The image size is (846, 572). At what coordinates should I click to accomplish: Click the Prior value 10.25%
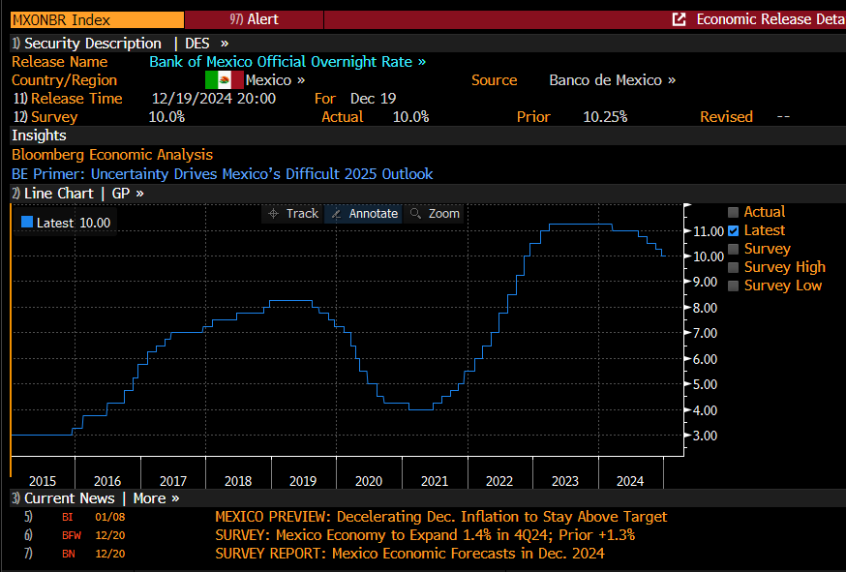(x=605, y=117)
